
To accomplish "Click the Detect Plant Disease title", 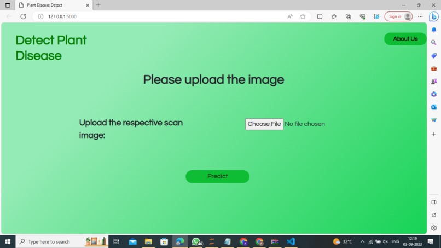I will 51,48.
